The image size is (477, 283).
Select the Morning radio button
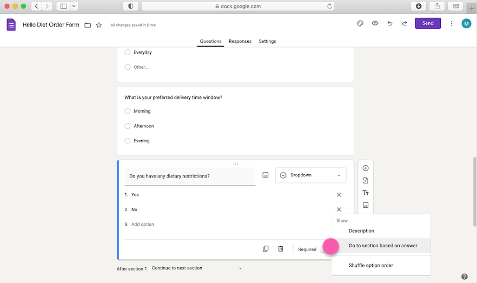coord(128,111)
